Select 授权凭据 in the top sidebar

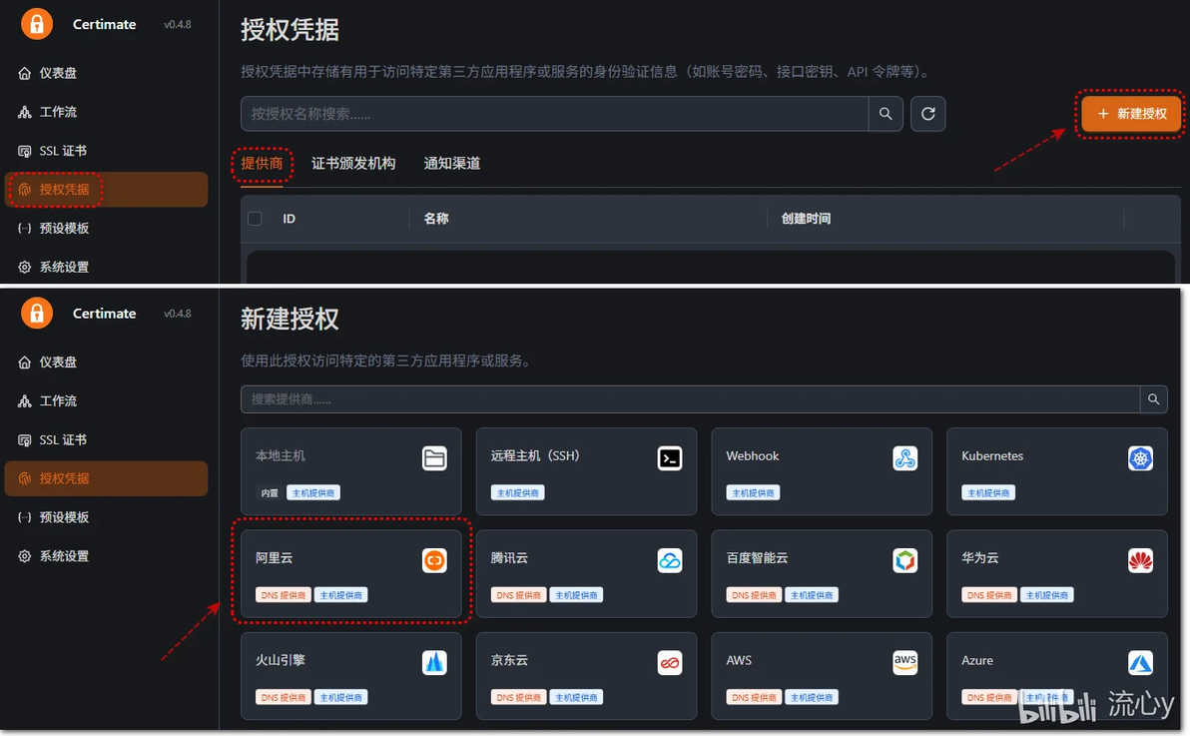click(106, 189)
